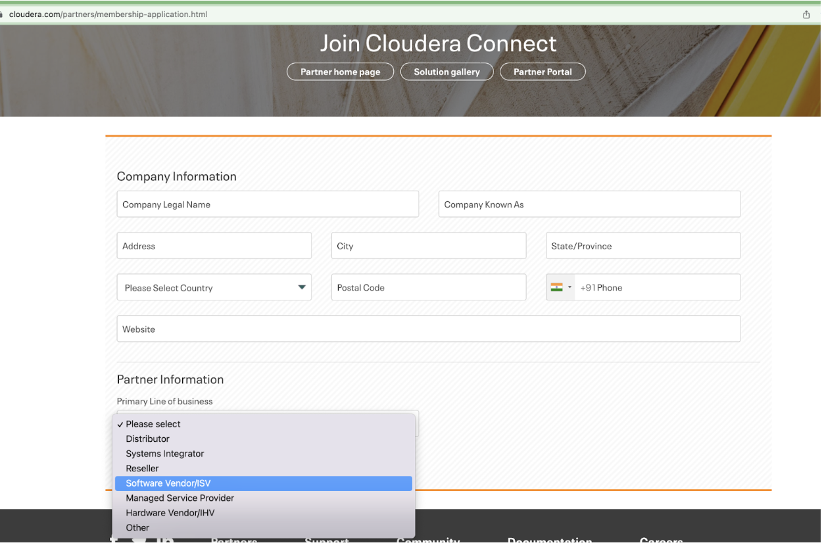Open the Please Select Country dropdown
This screenshot has width=822, height=547.
(214, 287)
